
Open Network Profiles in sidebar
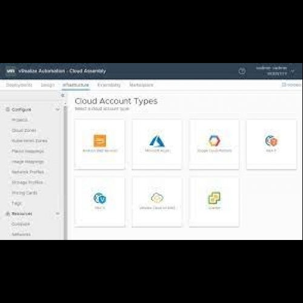[28, 172]
